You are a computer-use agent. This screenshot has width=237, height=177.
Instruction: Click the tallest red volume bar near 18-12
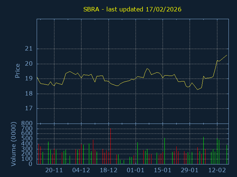(110, 146)
